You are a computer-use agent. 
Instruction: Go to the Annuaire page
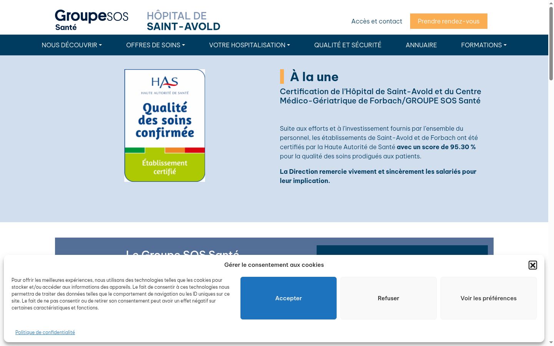421,45
